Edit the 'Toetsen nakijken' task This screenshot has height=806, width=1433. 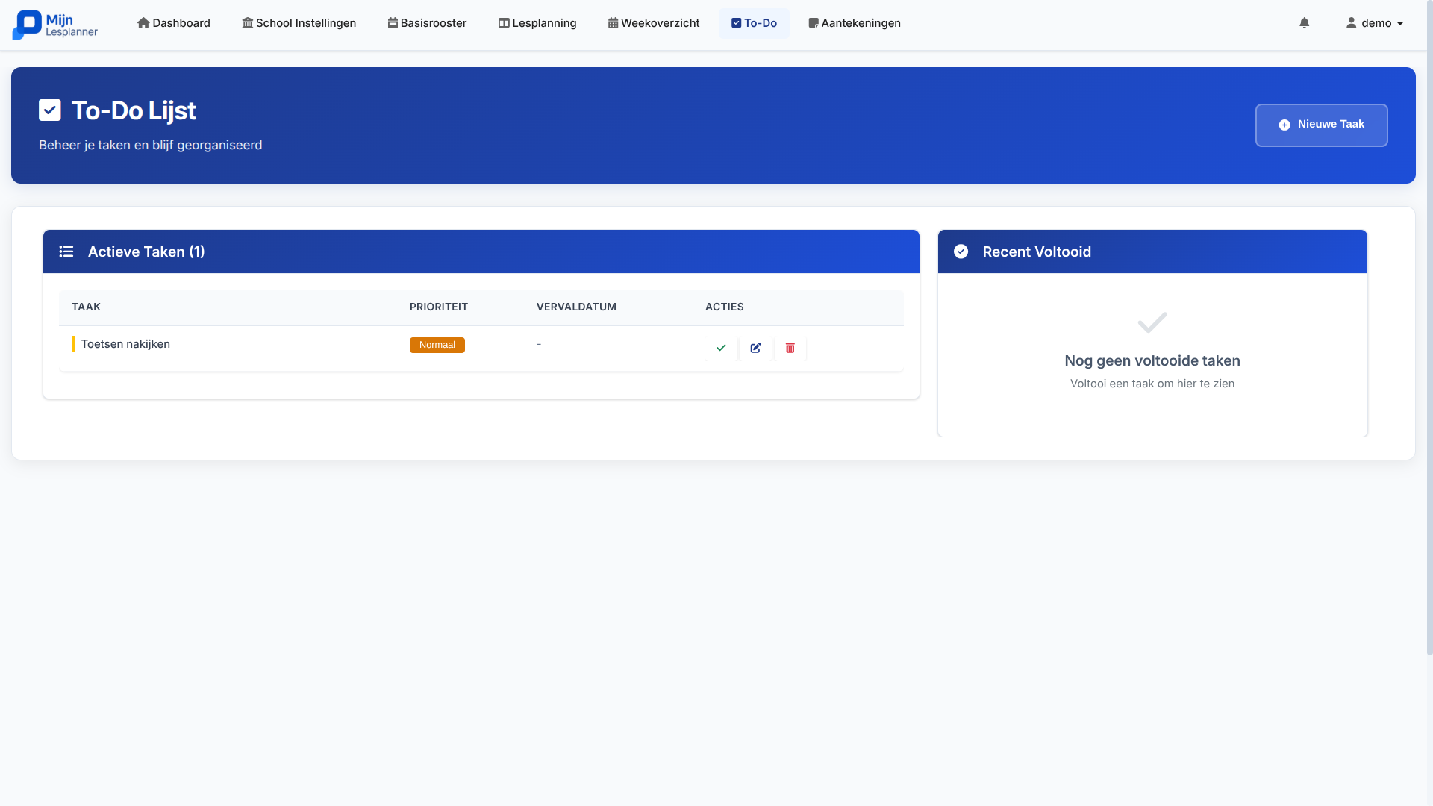coord(755,348)
